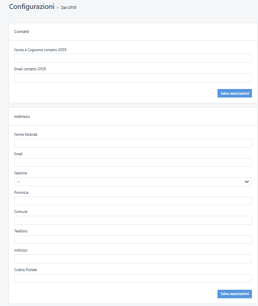258x306 pixels.
Task: Click the Indirizzo section heading title
Action: (x=22, y=117)
